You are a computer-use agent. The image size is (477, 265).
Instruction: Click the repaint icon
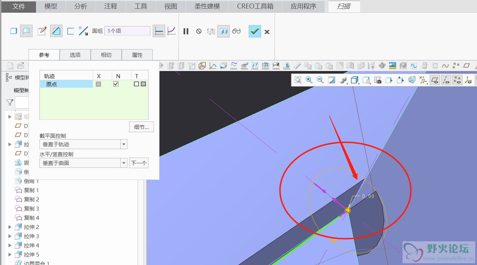click(332, 80)
